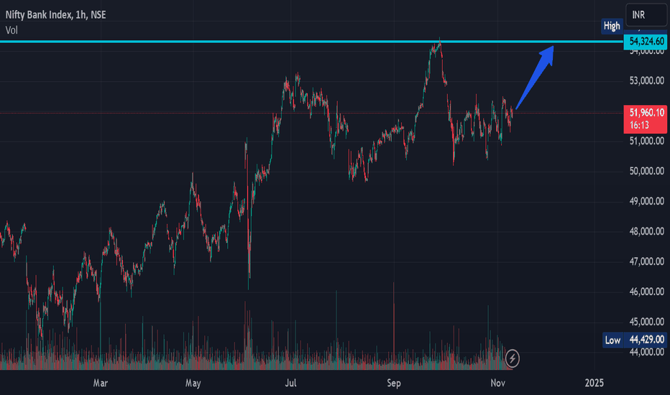Click the lightning bolt go-to-realtime icon
The height and width of the screenshot is (395, 670).
pos(513,358)
